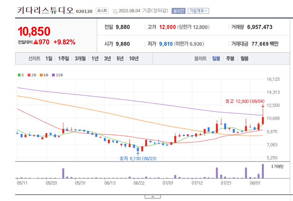Click the 거래대금 value 77,669 백만
Image resolution: width=293 pixels, height=201 pixels.
[265, 44]
